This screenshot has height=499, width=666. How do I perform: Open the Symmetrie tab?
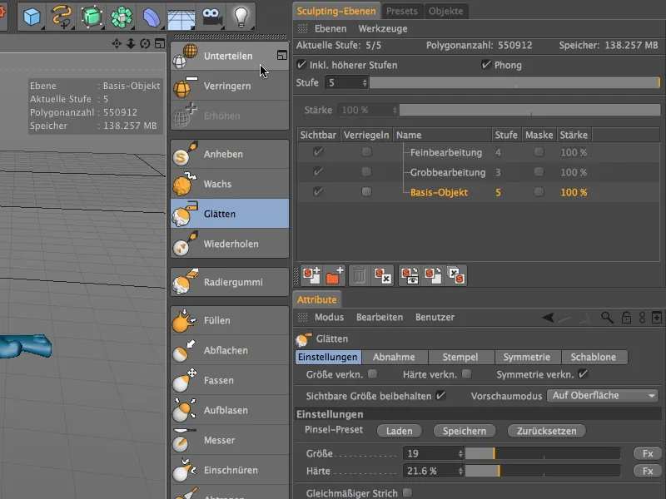tap(527, 357)
